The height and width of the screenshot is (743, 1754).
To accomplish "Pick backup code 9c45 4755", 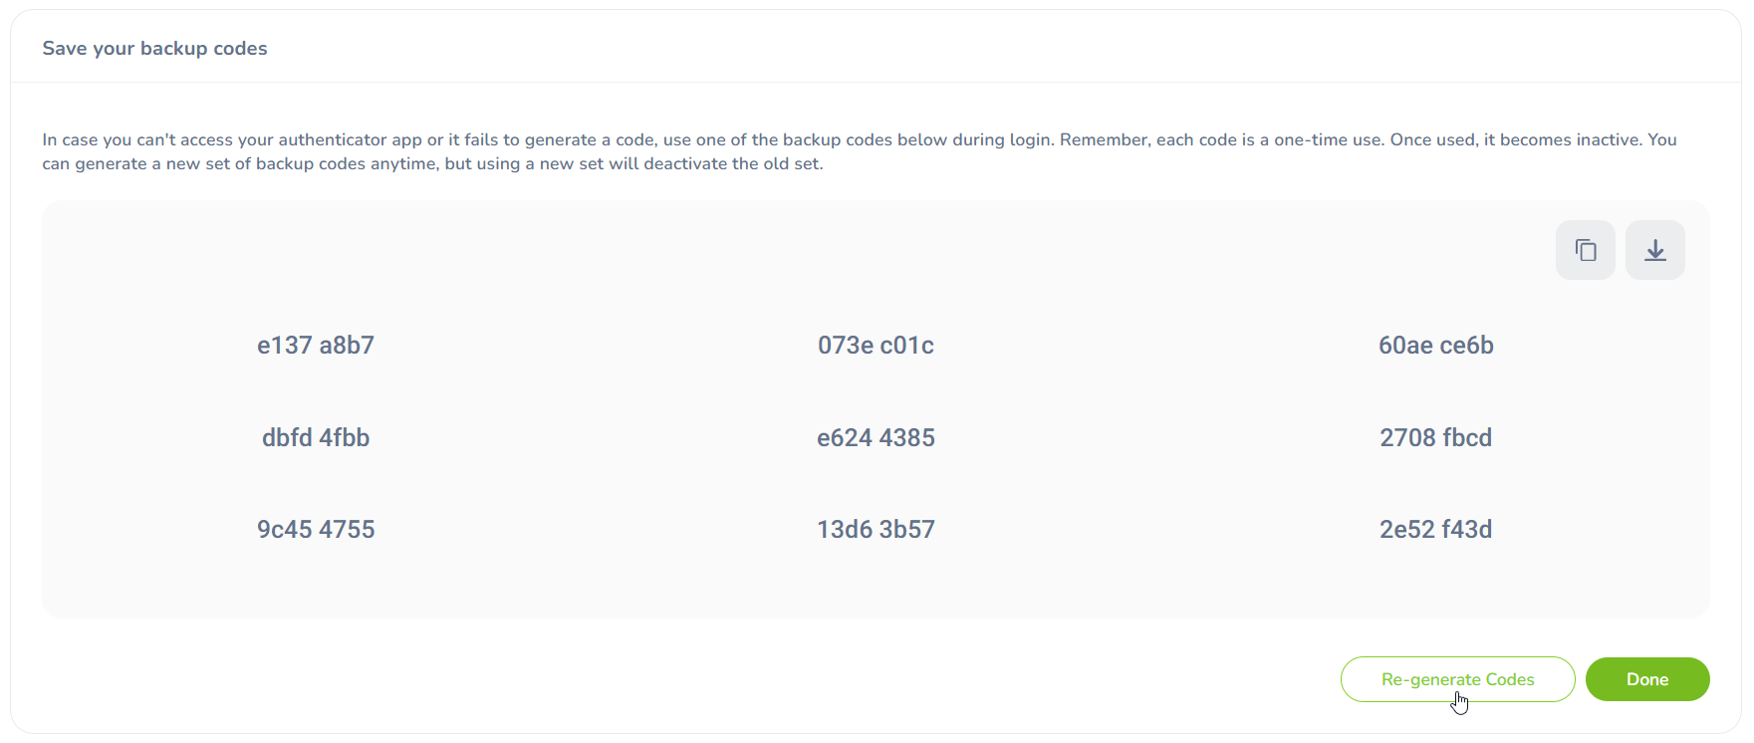I will (x=316, y=529).
